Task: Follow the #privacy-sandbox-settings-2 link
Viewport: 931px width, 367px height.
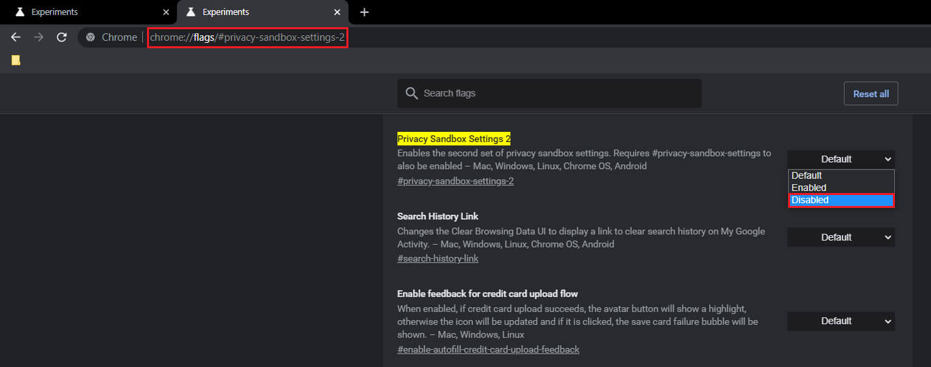Action: [x=455, y=181]
